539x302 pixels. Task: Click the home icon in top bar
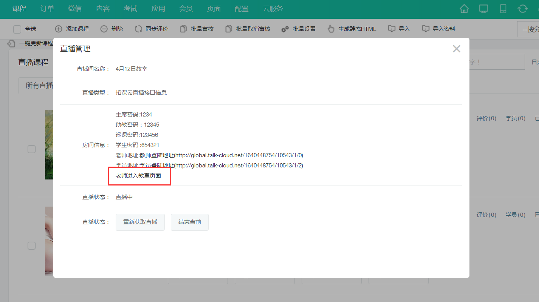tap(464, 9)
